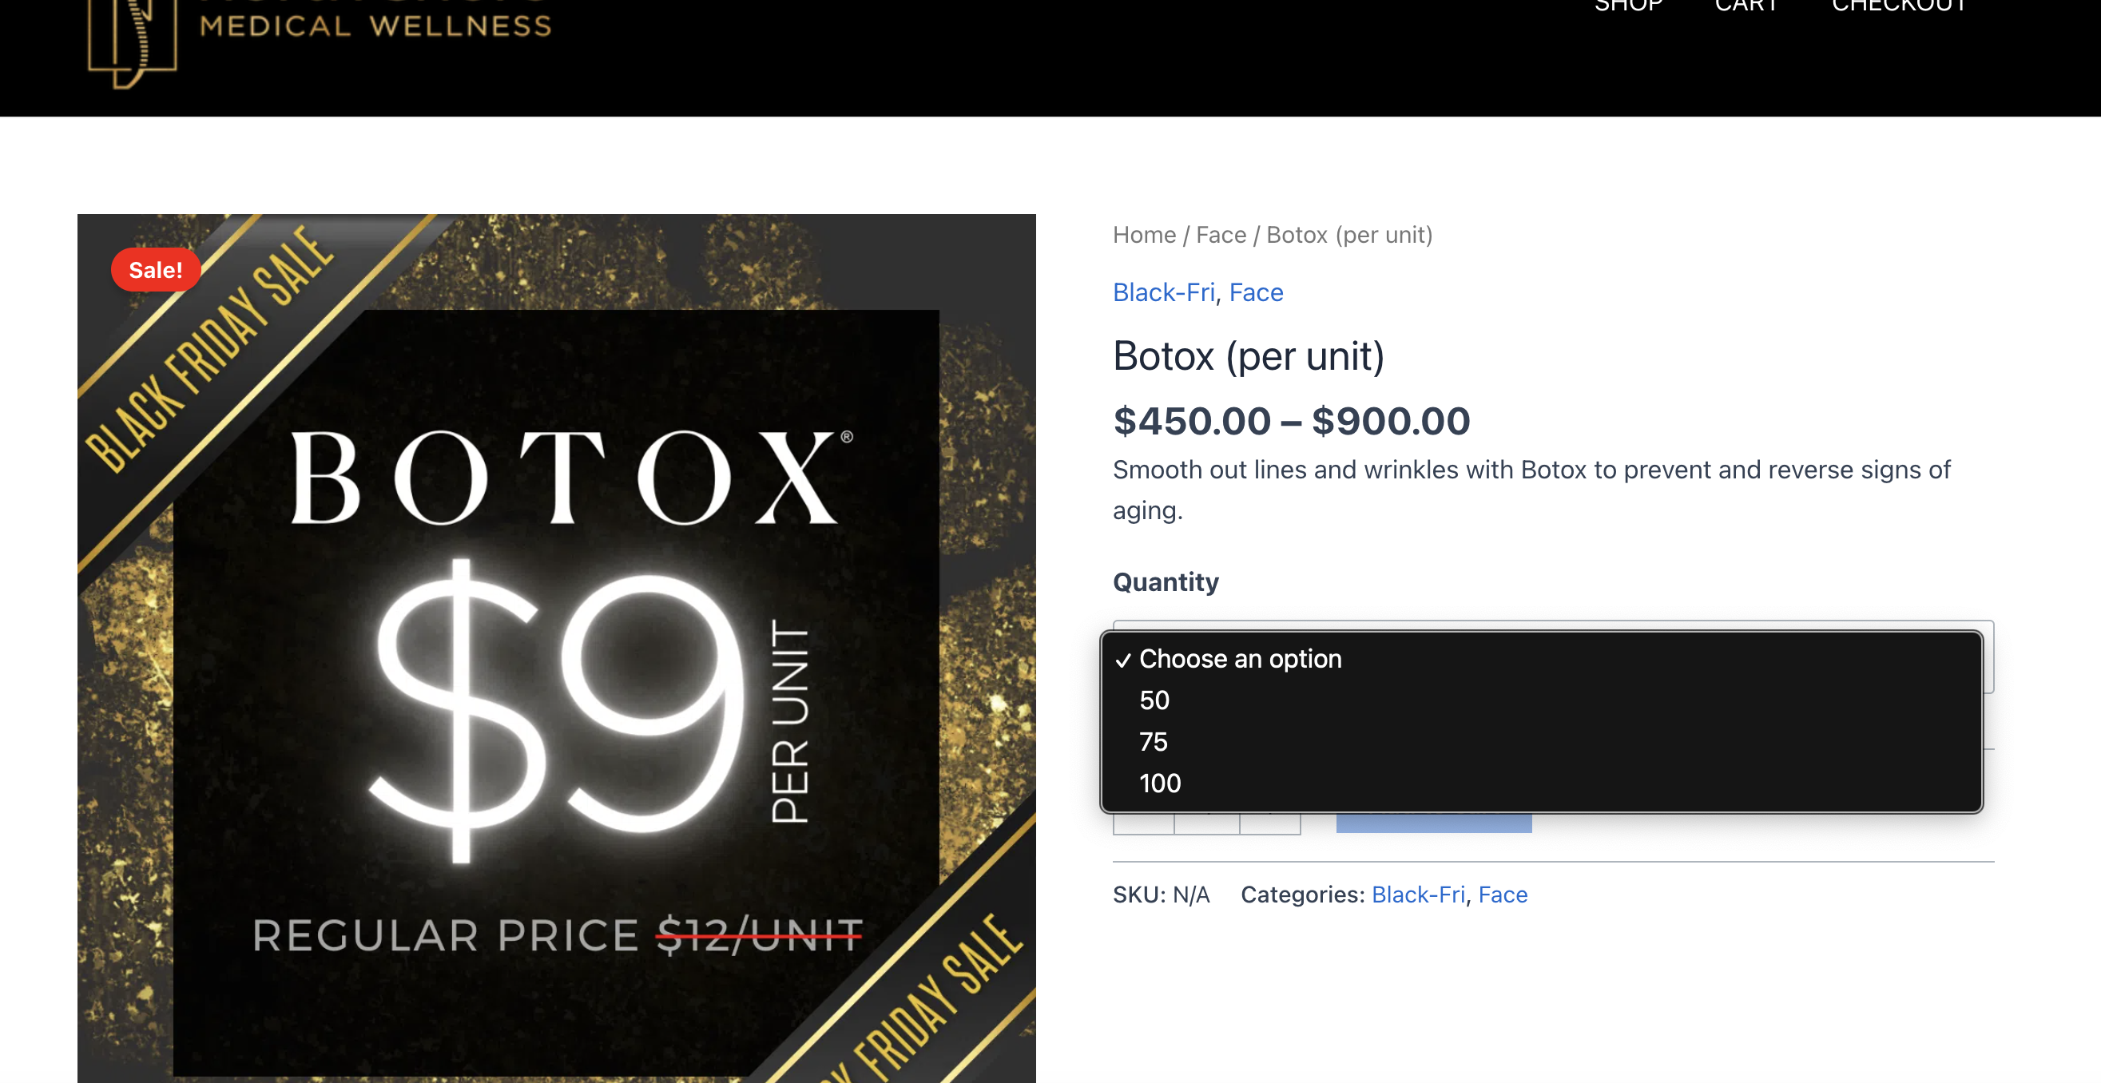
Task: Click the partially hidden blue add-to-cart button
Action: pos(1434,823)
